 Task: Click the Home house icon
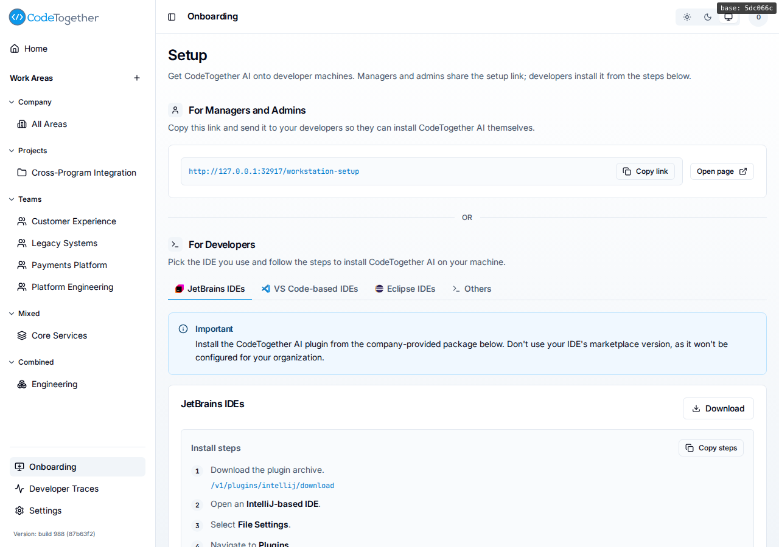(x=15, y=49)
